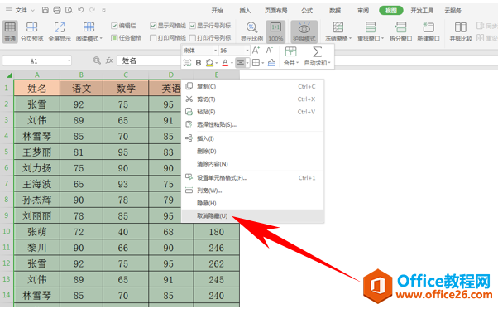Choose 复制(C) from context menu
The width and height of the screenshot is (498, 309).
pos(252,86)
